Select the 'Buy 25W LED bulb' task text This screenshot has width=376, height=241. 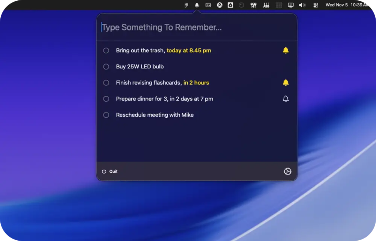click(140, 67)
